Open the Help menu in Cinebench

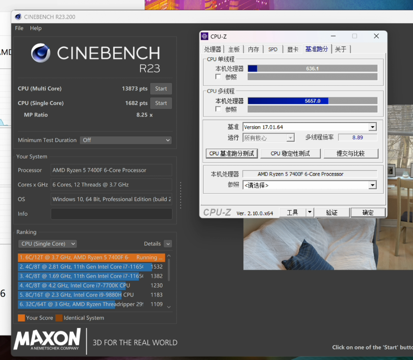(36, 28)
